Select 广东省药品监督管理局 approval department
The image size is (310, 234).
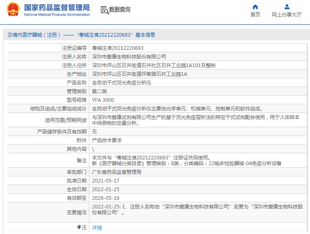117,172
